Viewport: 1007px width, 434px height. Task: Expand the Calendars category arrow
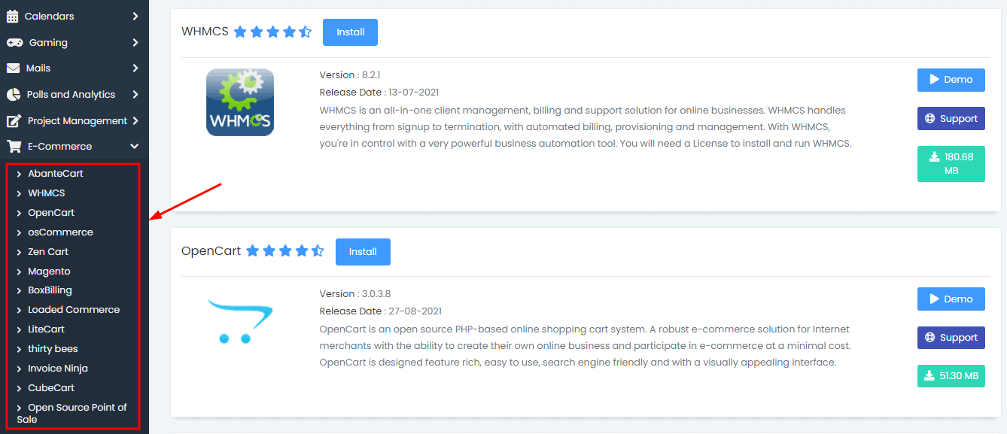pos(135,16)
